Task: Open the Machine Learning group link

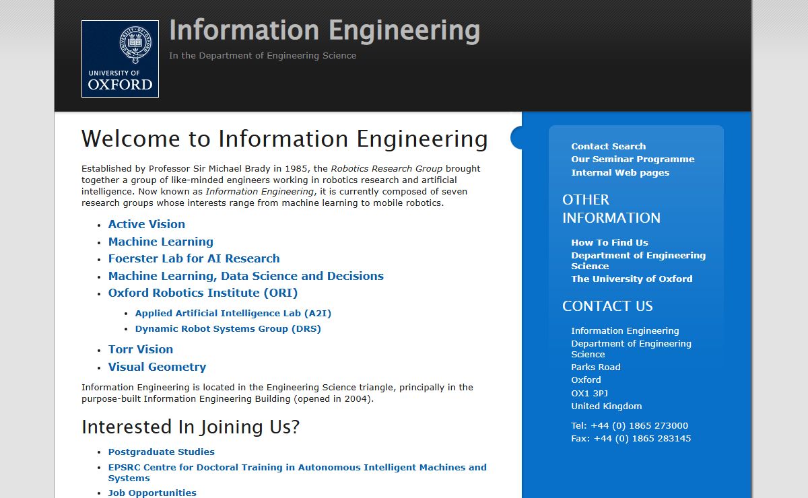Action: 161,242
